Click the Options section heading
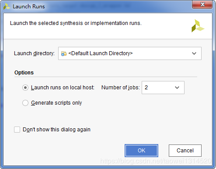 coord(24,73)
